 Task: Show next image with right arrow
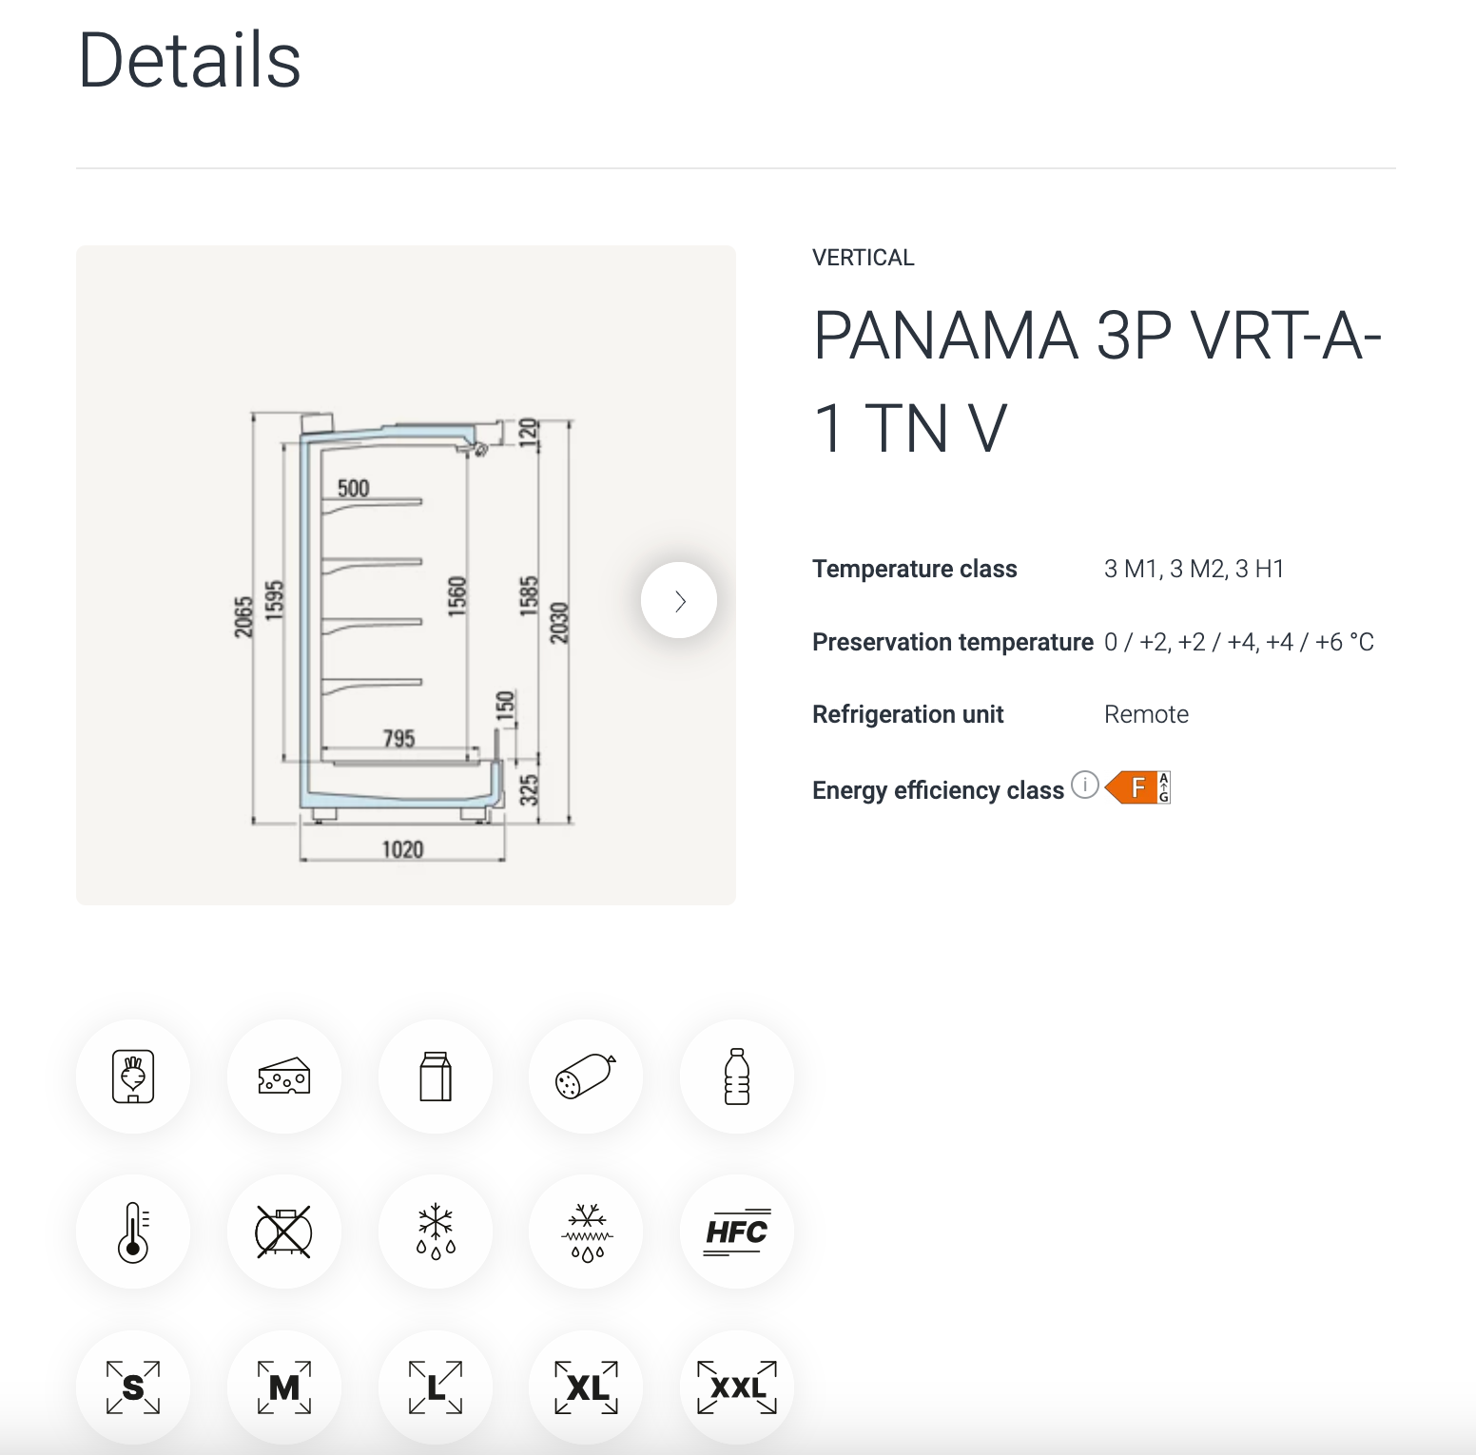click(679, 600)
